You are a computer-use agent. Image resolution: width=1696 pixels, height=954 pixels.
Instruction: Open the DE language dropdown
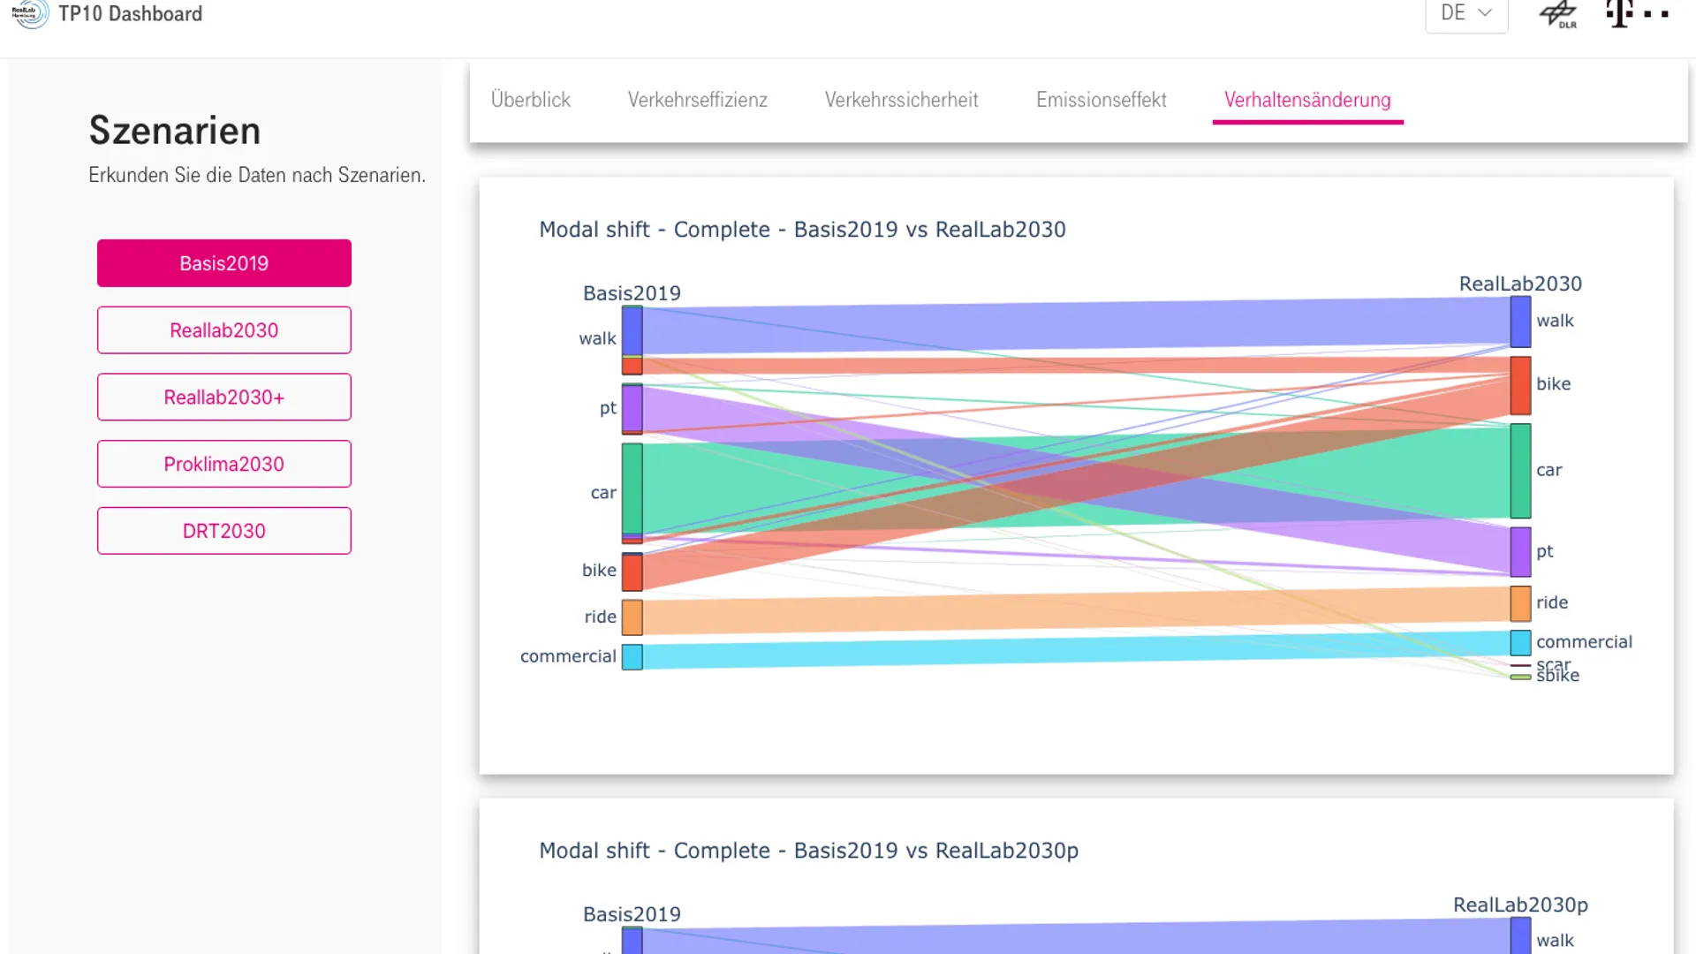[1466, 14]
